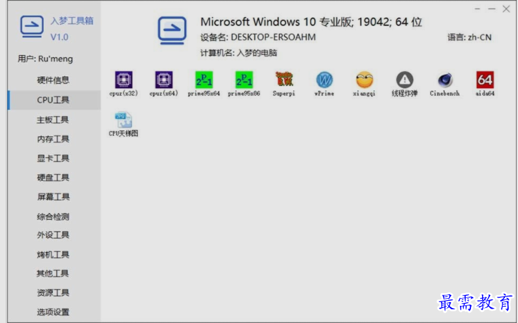Open the prime95x86 stress tool
Viewport: 518px width, 323px height.
244,83
